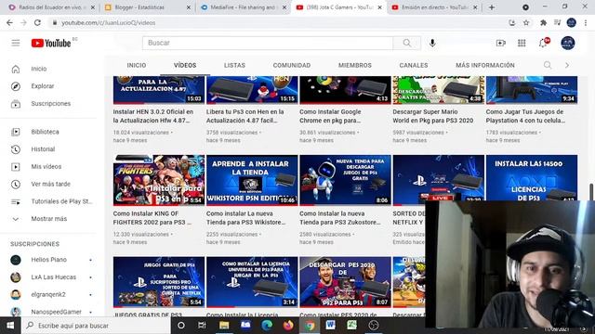
Task: Click the search magnifier button
Action: 407,43
